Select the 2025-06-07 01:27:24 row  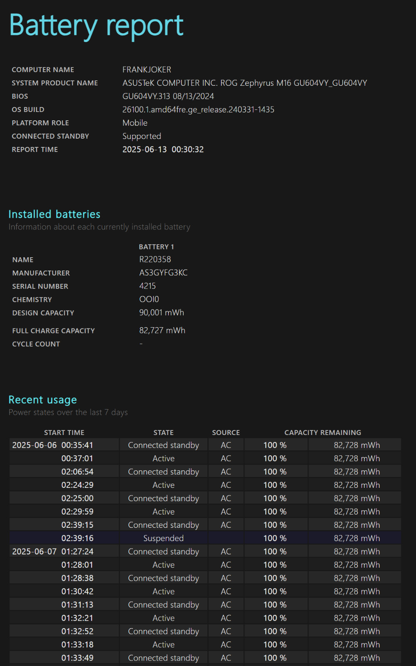(205, 552)
